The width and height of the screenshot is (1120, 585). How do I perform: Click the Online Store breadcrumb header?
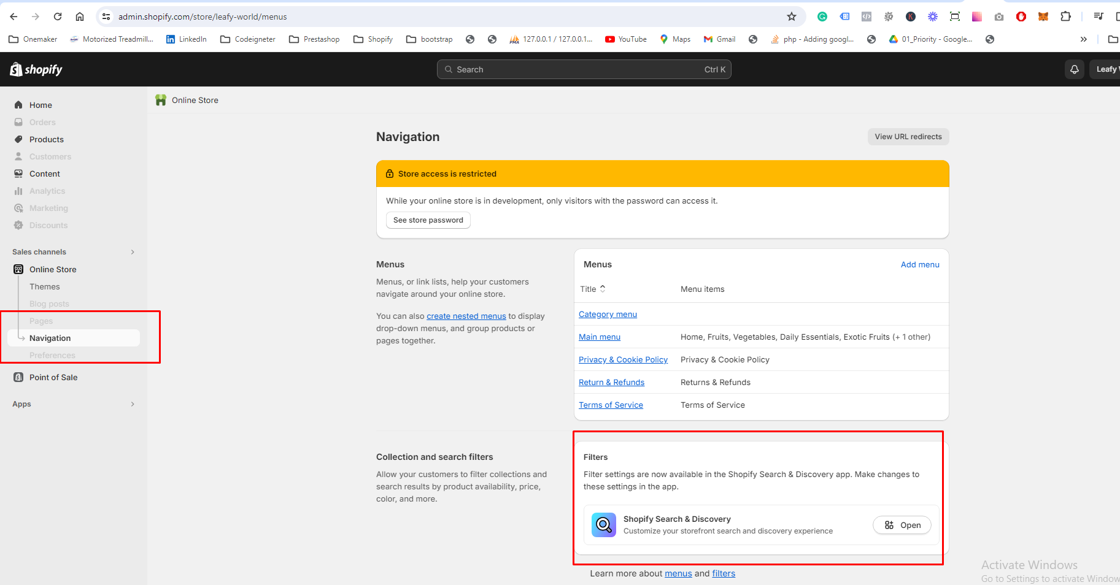[187, 100]
